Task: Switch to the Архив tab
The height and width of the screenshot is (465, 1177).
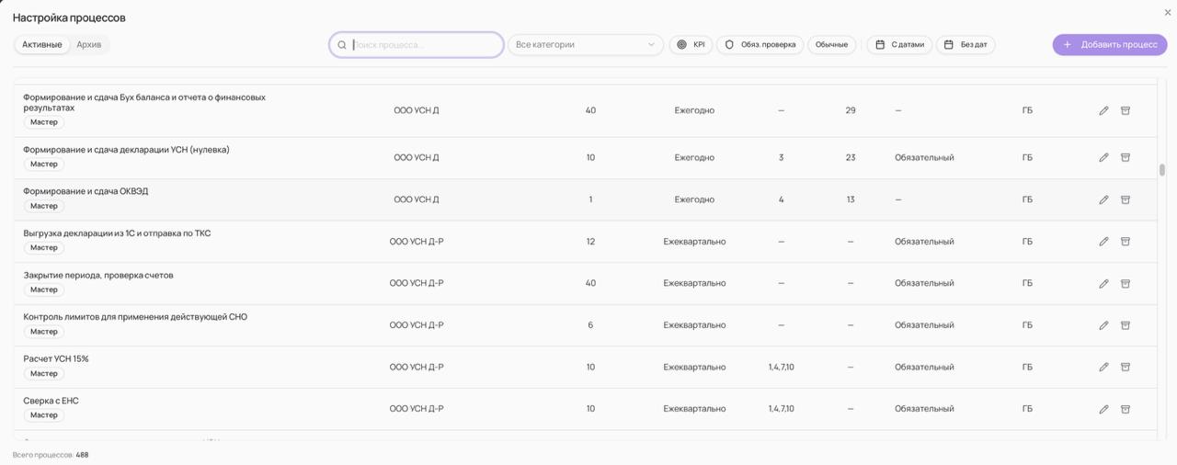Action: pyautogui.click(x=89, y=44)
